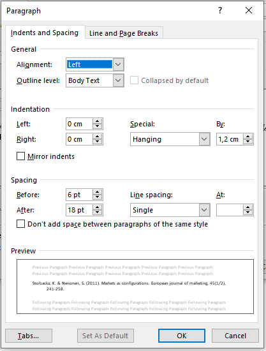The height and width of the screenshot is (351, 266).
Task: Decrease Right indentation with down arrow
Action: tap(98, 142)
